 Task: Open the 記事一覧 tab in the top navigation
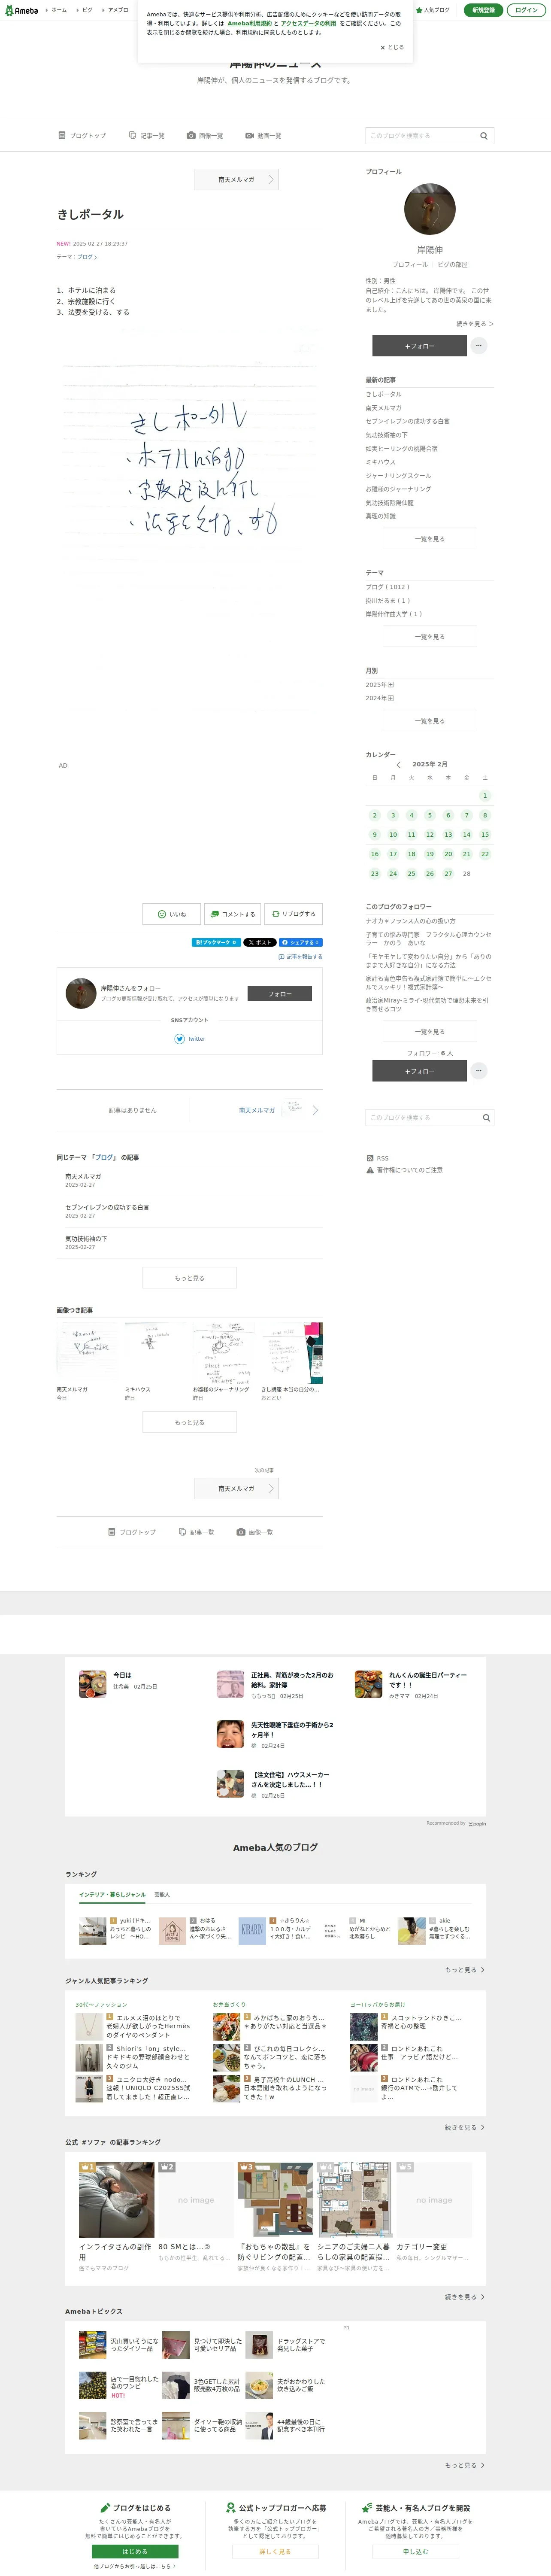pos(147,135)
